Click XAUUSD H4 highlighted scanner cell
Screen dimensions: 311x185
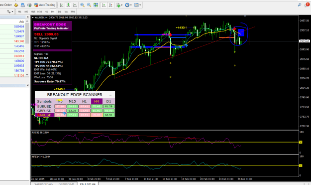[x=97, y=115]
